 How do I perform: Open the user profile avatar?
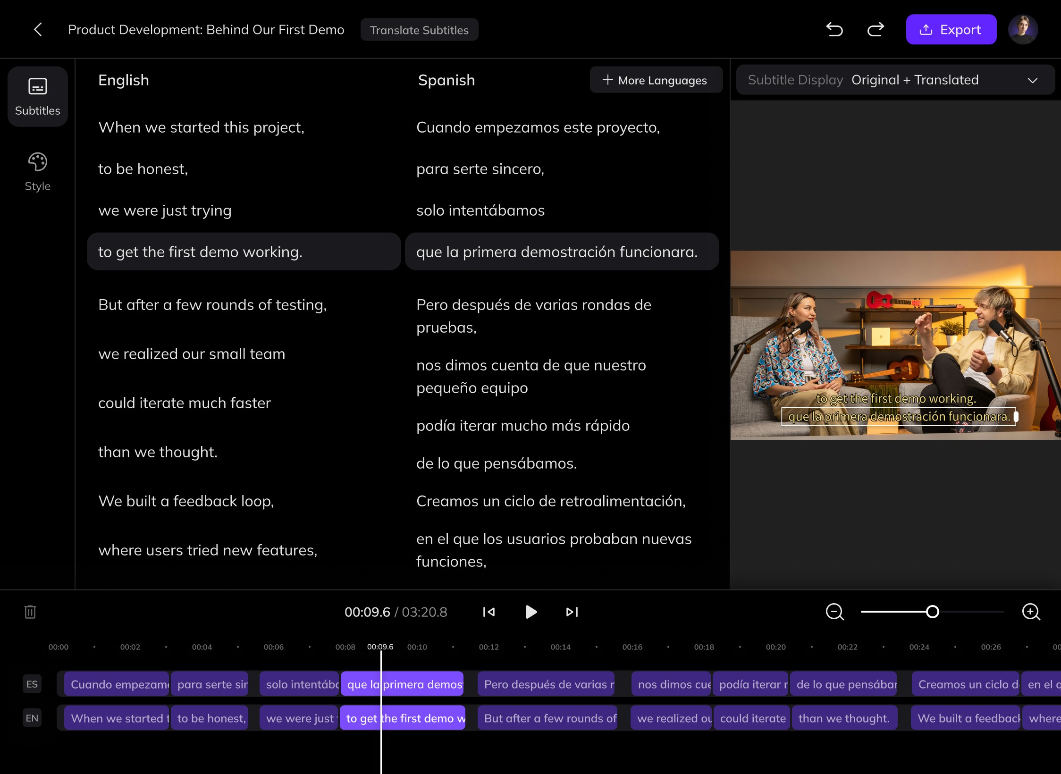[1023, 30]
